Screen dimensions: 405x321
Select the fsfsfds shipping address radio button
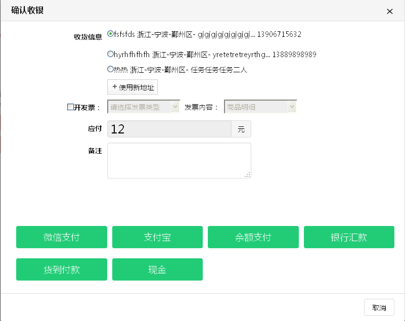[x=110, y=34]
